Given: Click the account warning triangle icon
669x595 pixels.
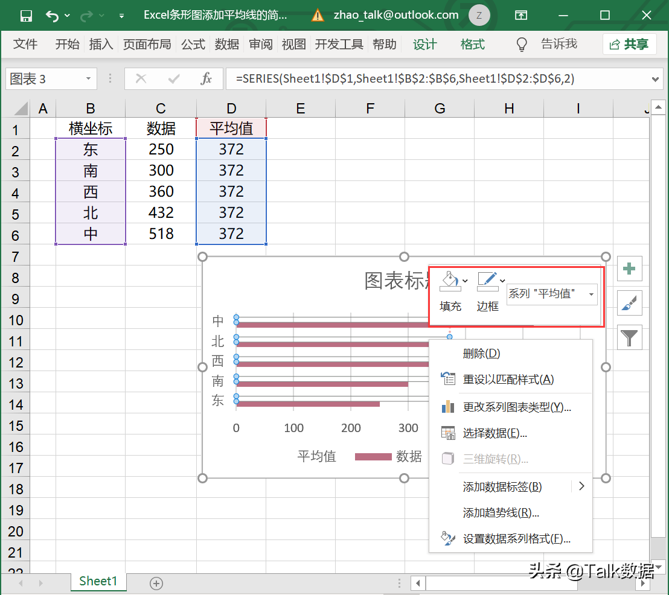Looking at the screenshot, I should coord(318,16).
